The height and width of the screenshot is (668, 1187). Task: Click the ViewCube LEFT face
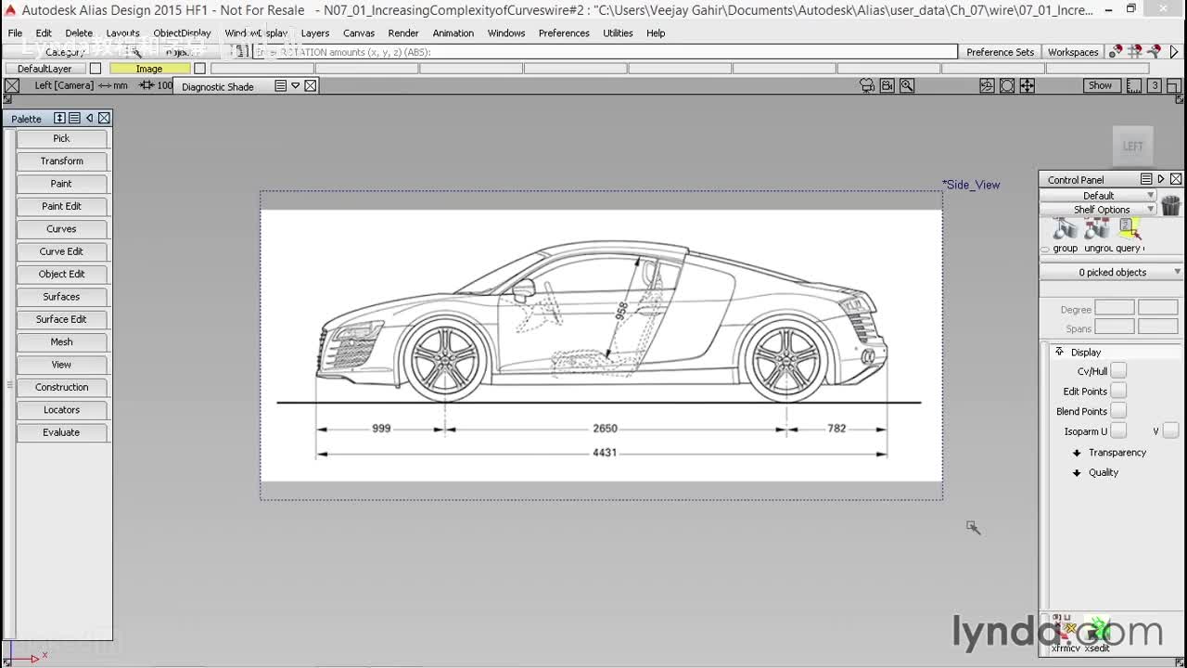pyautogui.click(x=1132, y=147)
